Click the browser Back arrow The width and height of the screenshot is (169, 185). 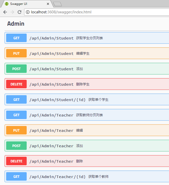click(5, 12)
